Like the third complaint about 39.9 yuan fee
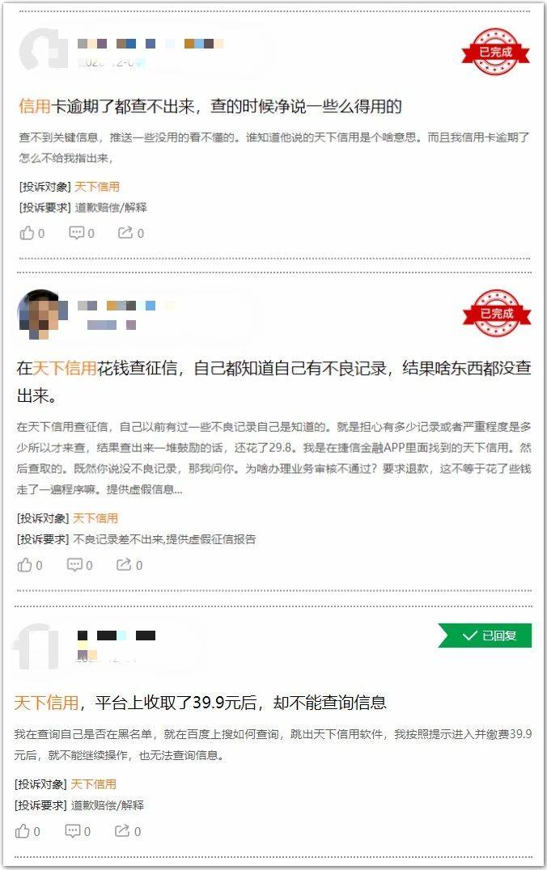This screenshot has width=547, height=870. pyautogui.click(x=28, y=830)
